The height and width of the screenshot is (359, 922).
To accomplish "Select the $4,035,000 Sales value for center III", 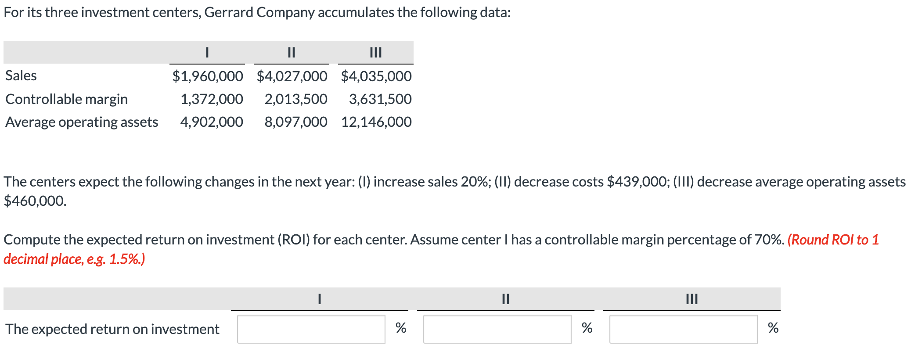I will 375,75.
